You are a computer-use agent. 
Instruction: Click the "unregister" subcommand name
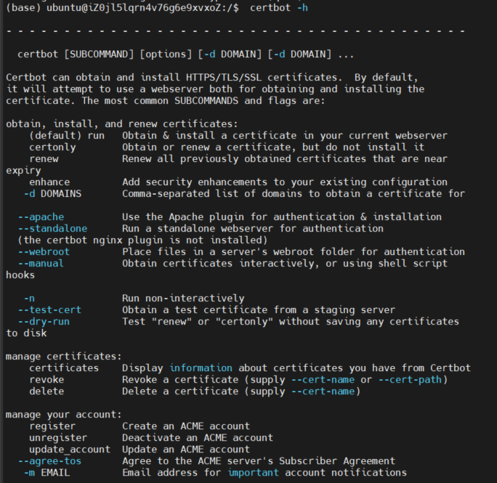pyautogui.click(x=58, y=437)
